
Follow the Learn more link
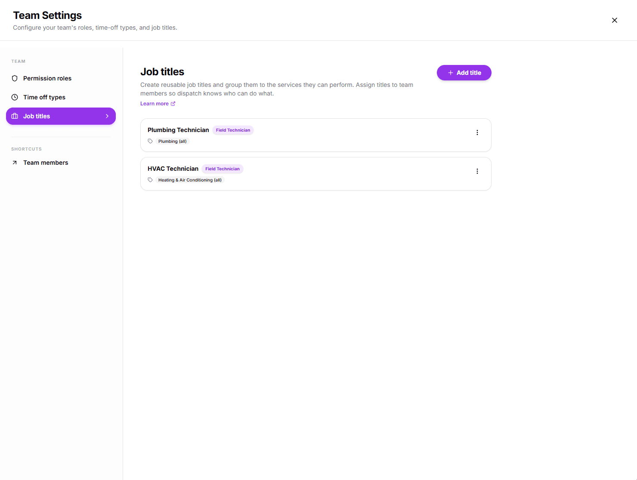point(155,104)
